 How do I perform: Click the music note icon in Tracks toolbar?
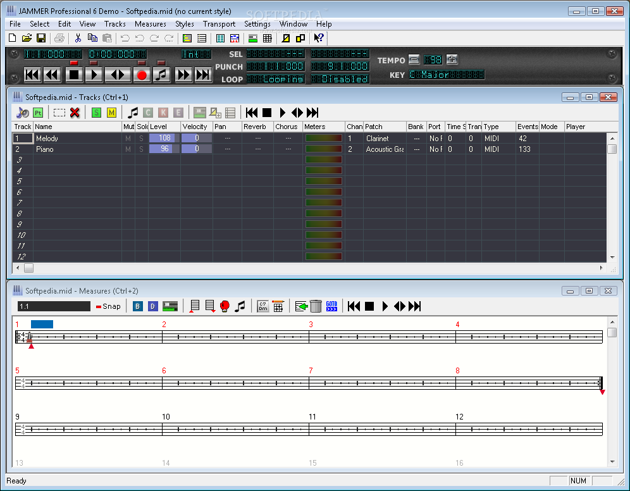[133, 113]
